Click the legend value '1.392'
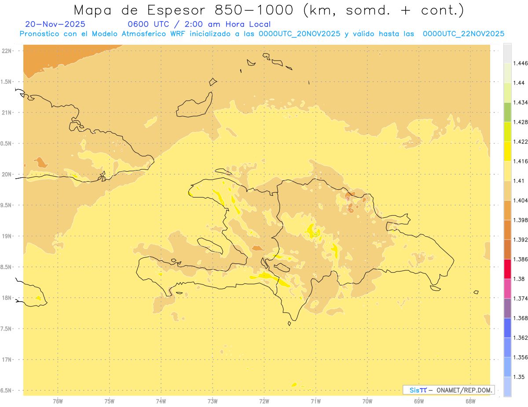This screenshot has width=528, height=407. pos(521,240)
